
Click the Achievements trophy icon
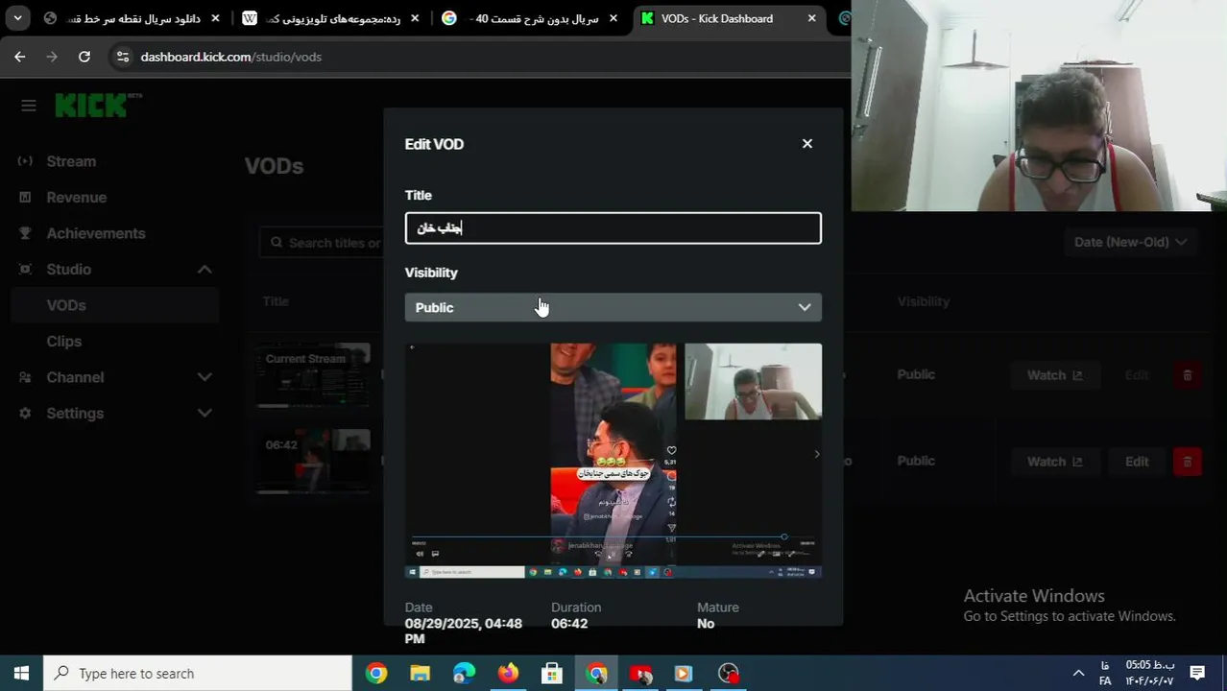tap(25, 233)
